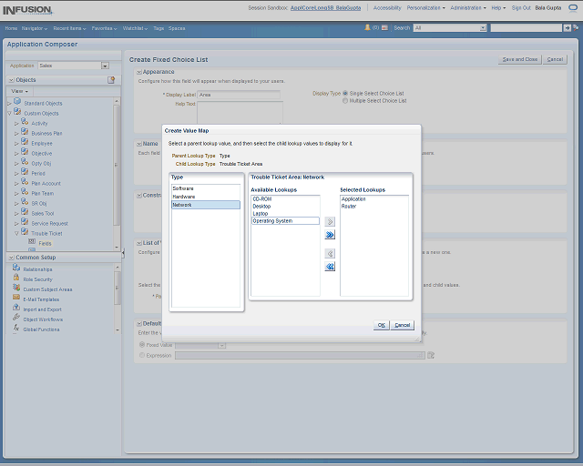Image resolution: width=583 pixels, height=466 pixels.
Task: Click the notifications bell icon
Action: coord(367,28)
